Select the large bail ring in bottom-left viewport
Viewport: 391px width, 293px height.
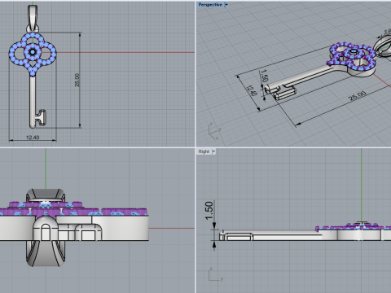point(46,227)
